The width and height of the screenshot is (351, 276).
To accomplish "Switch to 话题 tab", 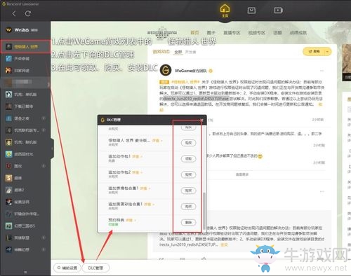I will (x=277, y=32).
